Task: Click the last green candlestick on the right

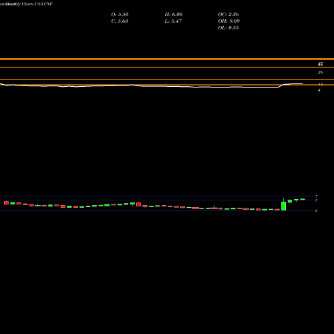Action: coord(303,199)
